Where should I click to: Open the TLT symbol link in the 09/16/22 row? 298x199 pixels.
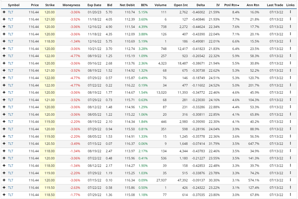click(11, 63)
